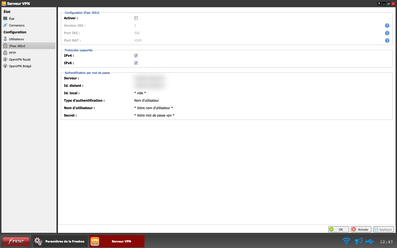
Task: Select OpenVPN Routé in sidebar
Action: [29, 60]
